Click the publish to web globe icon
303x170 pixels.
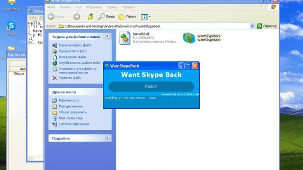[55, 63]
